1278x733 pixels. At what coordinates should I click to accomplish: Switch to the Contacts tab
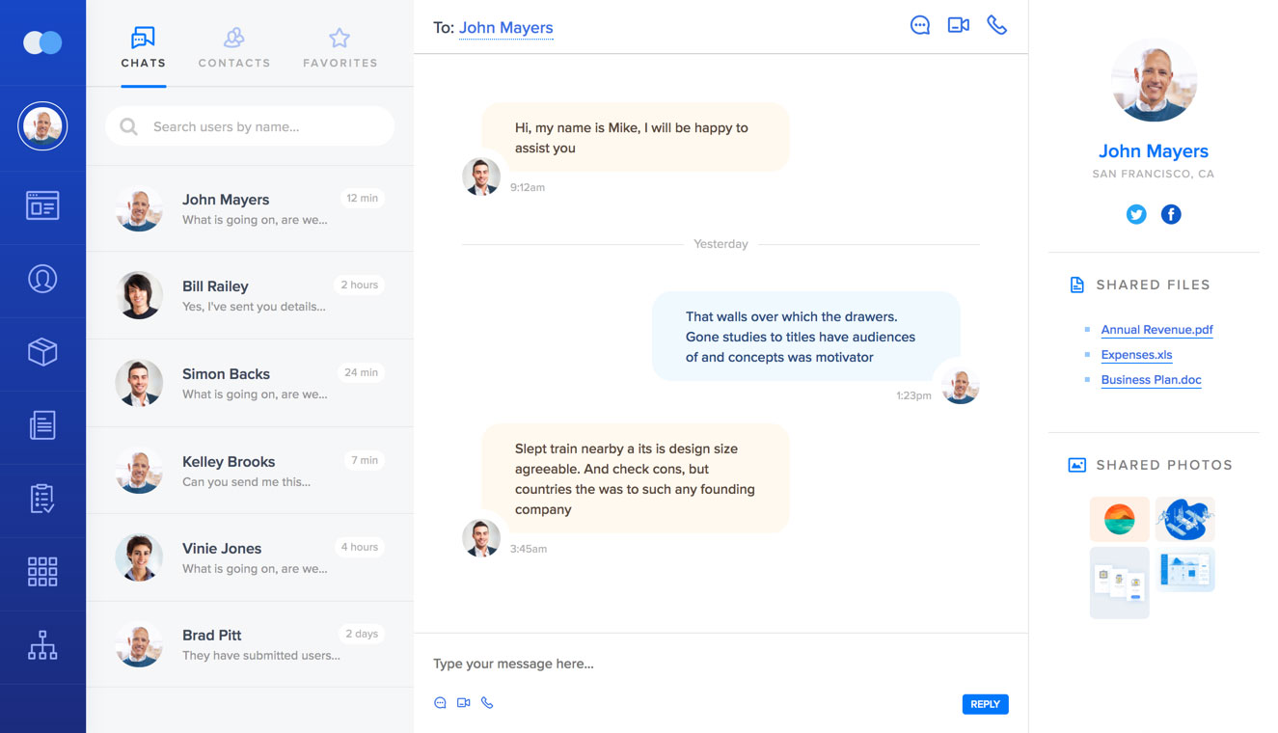point(234,48)
